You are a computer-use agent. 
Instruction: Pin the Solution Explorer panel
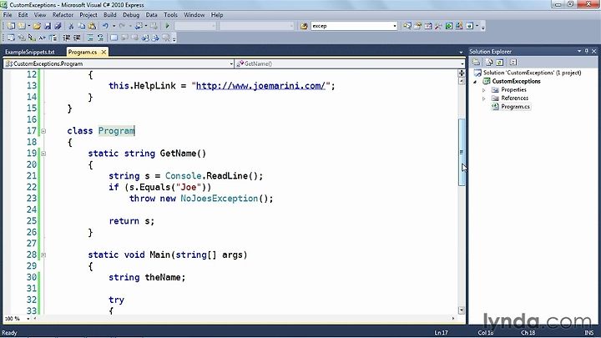(x=587, y=51)
